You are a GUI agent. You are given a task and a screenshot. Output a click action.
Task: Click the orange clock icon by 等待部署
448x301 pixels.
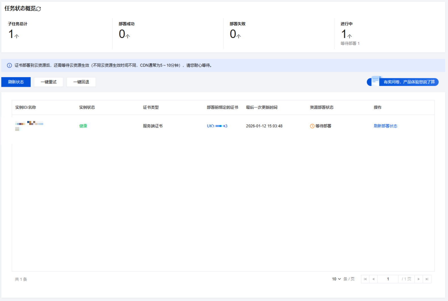[312, 126]
